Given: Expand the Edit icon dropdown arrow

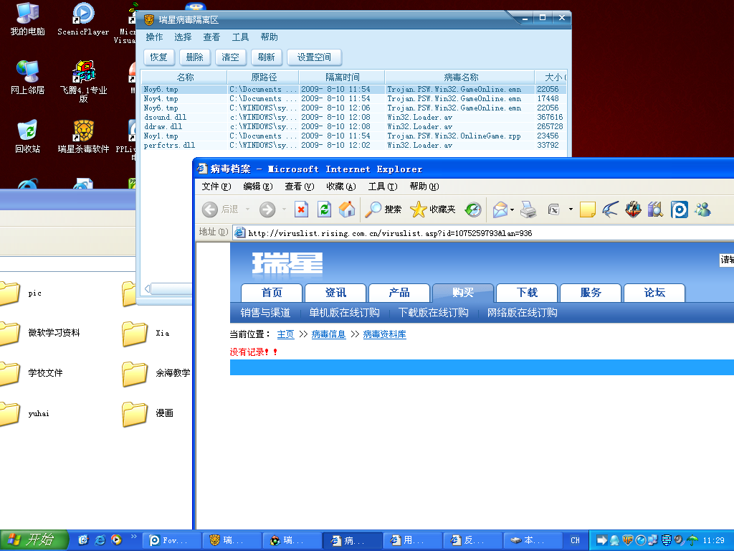Looking at the screenshot, I should [x=571, y=209].
